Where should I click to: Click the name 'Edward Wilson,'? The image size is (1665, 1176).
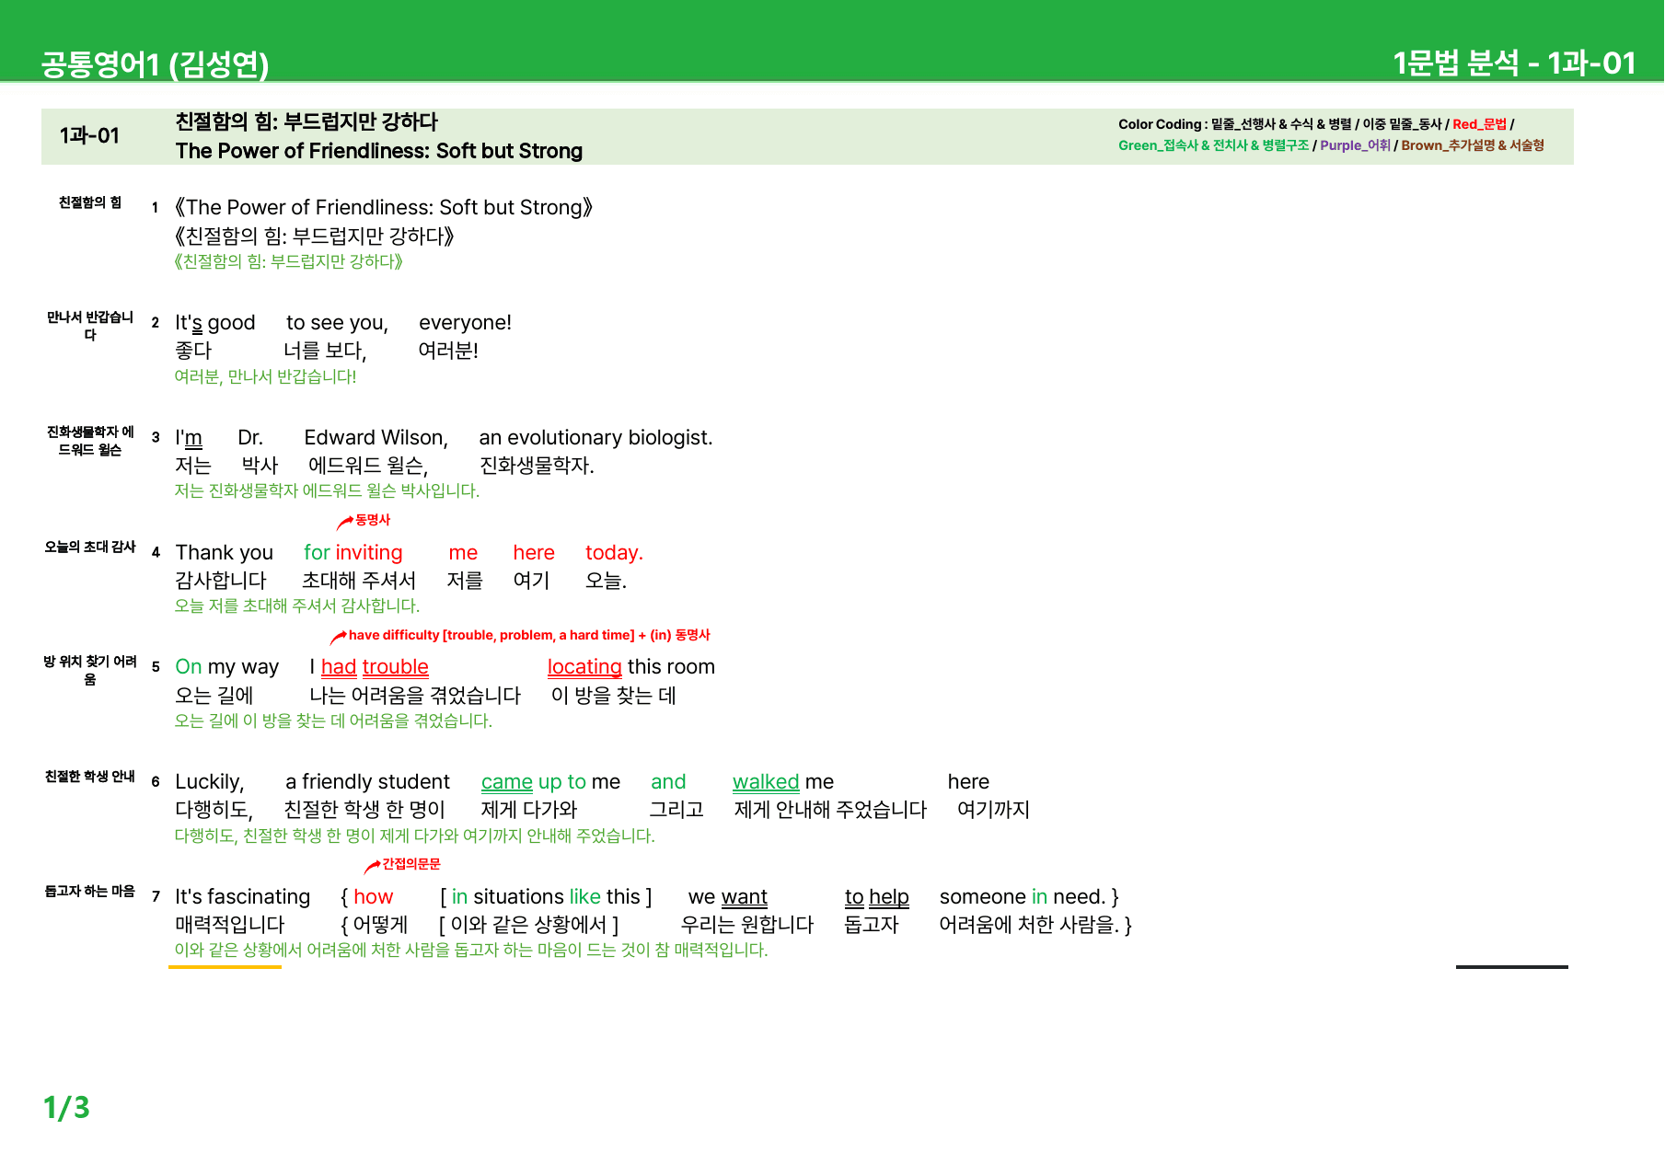pyautogui.click(x=376, y=438)
